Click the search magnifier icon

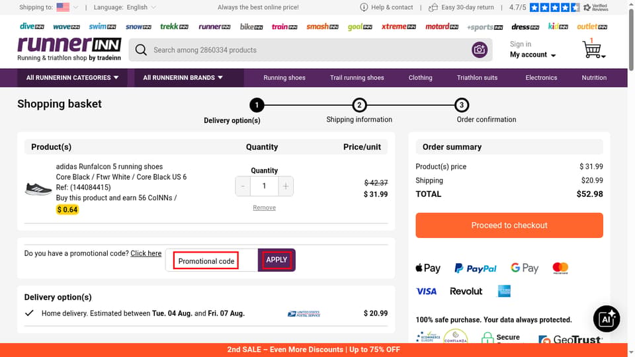pos(141,50)
